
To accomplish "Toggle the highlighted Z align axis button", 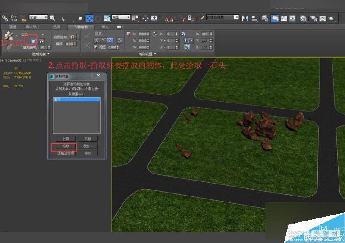I will [110, 40].
